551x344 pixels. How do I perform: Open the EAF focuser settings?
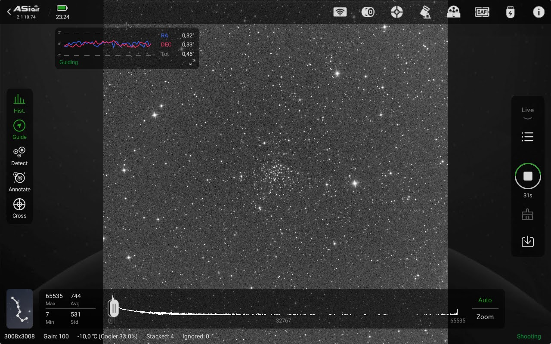[482, 12]
